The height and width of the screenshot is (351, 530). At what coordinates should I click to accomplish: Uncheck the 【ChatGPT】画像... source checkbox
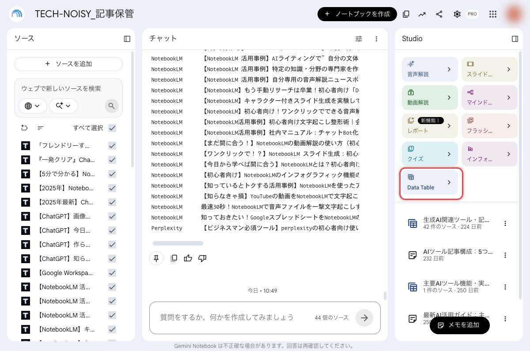click(112, 216)
